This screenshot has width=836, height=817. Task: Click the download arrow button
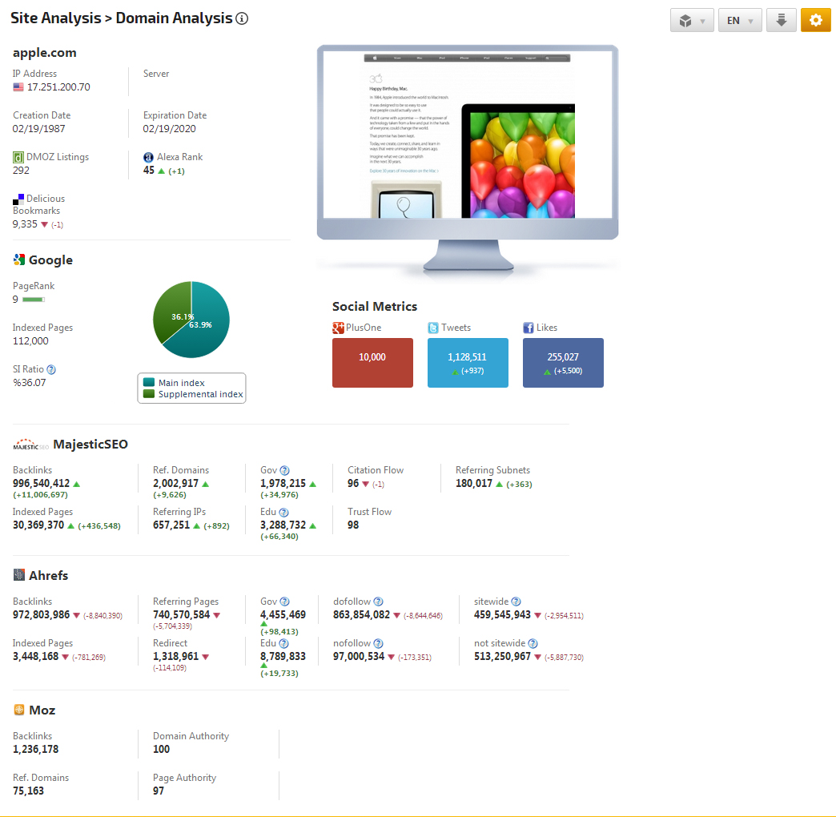782,20
